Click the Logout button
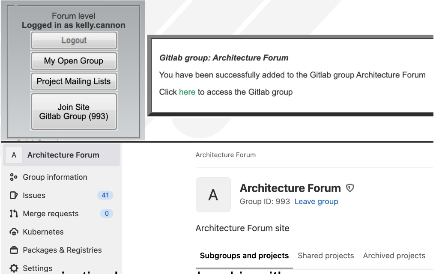 (73, 40)
